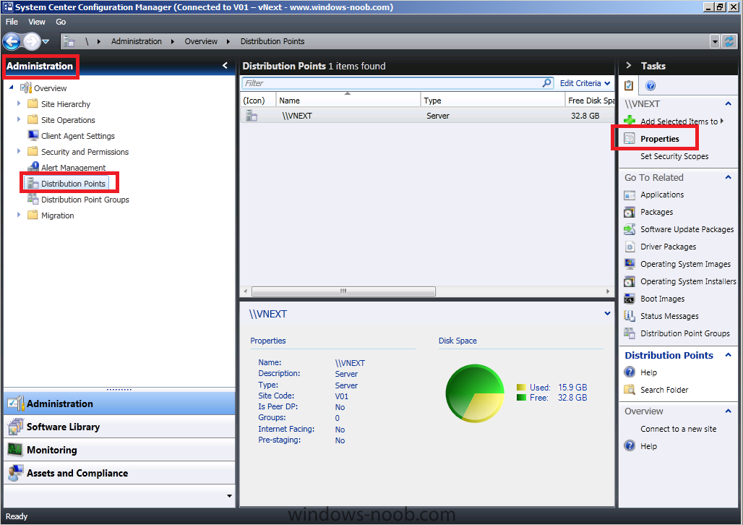Collapse the Overview tree node
The width and height of the screenshot is (743, 525).
(x=12, y=87)
